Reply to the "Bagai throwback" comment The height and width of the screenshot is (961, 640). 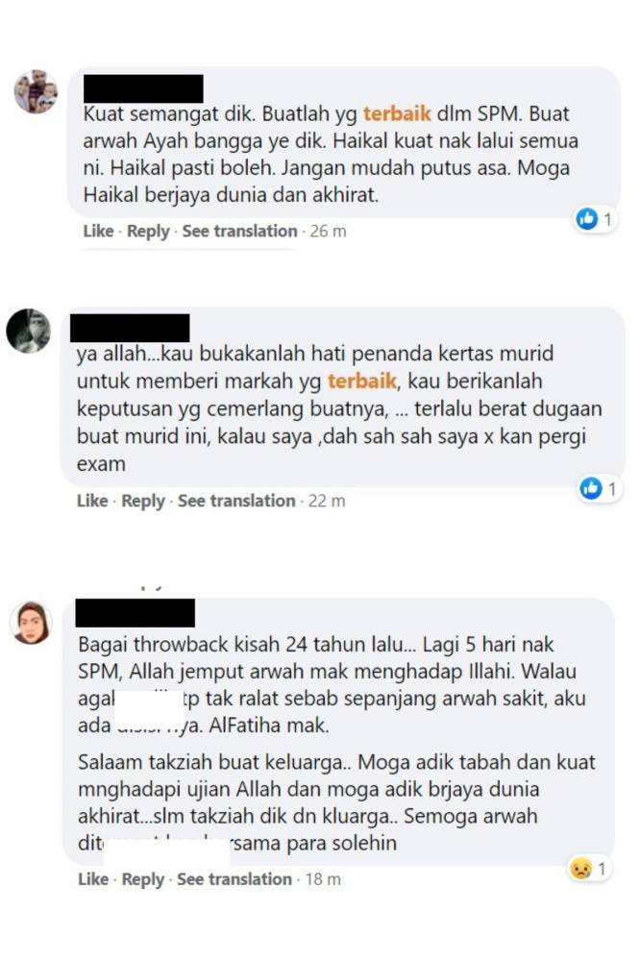tap(143, 879)
